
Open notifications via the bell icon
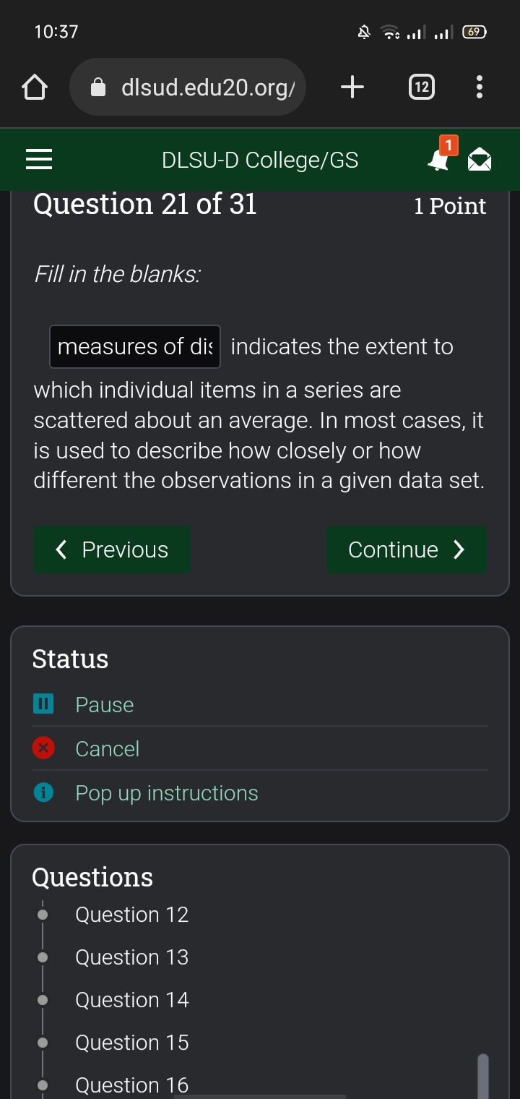pyautogui.click(x=438, y=161)
